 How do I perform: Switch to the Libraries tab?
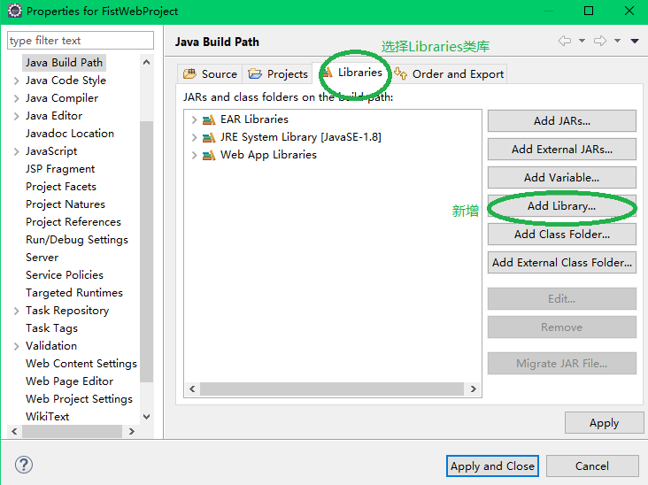coord(352,73)
